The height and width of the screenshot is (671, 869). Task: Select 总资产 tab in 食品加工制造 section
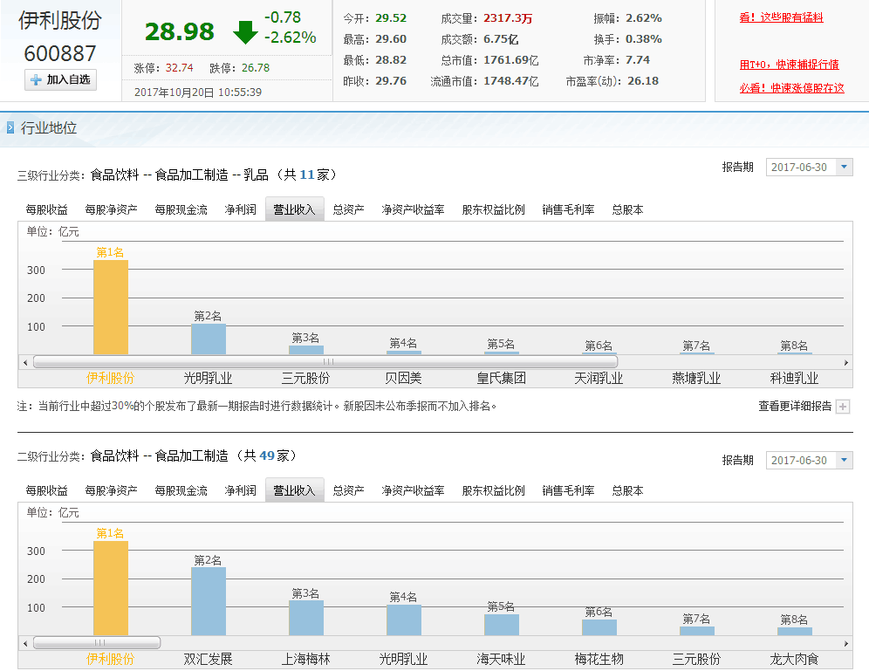tap(348, 490)
